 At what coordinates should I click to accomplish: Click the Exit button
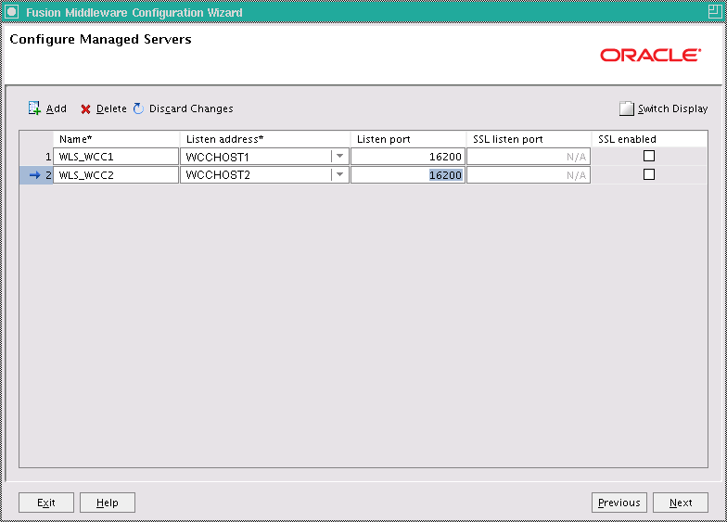pos(46,503)
